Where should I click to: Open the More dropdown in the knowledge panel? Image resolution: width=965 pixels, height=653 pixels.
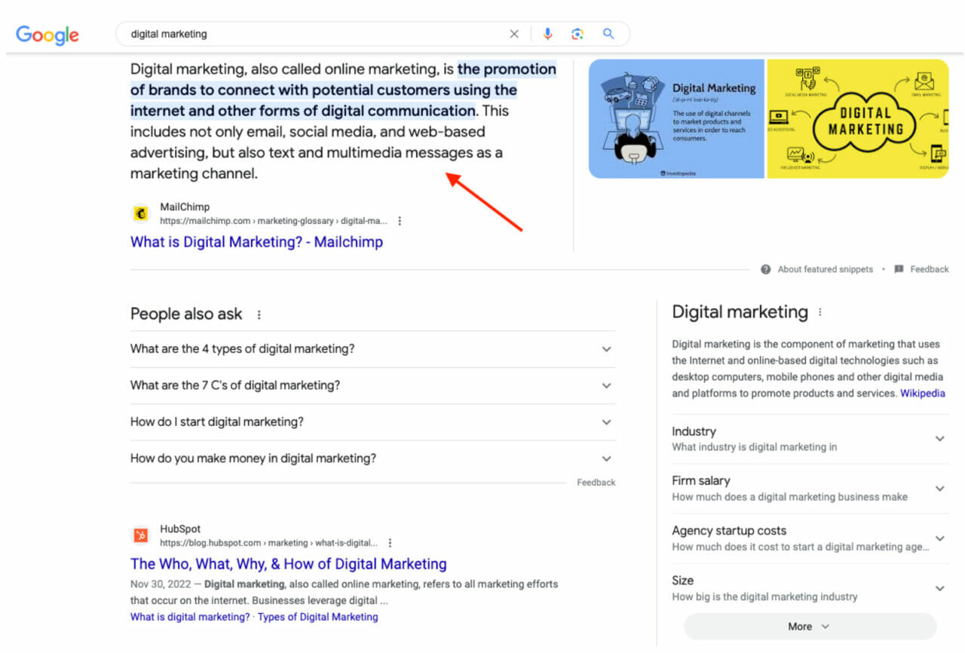809,626
